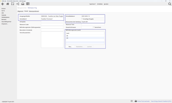This screenshot has height=103, width=172.
Task: Click the Printer Pool wechseln link
Action: pos(143,101)
